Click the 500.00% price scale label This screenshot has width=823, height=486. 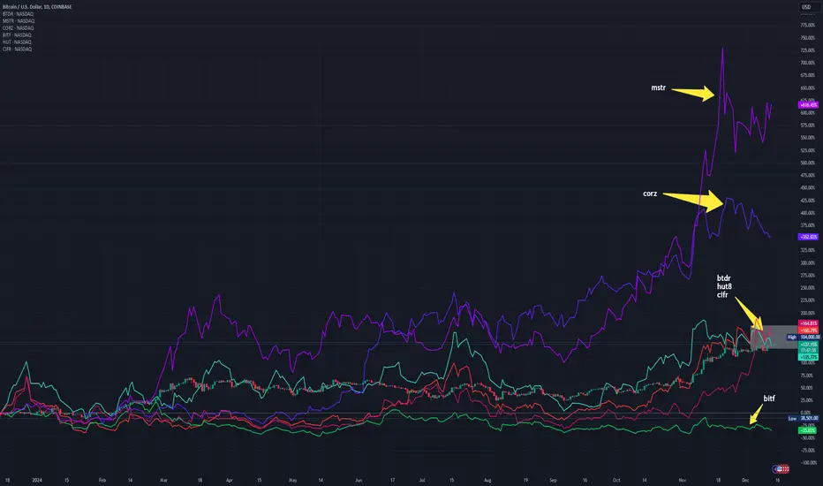pos(808,163)
